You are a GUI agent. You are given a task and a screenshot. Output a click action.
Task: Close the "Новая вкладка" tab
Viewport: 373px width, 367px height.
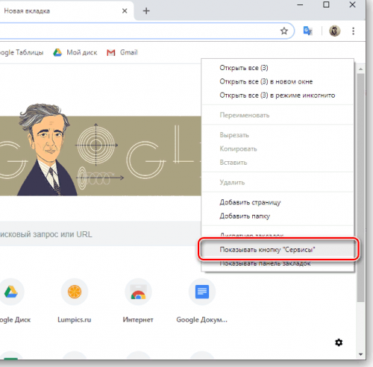125,10
